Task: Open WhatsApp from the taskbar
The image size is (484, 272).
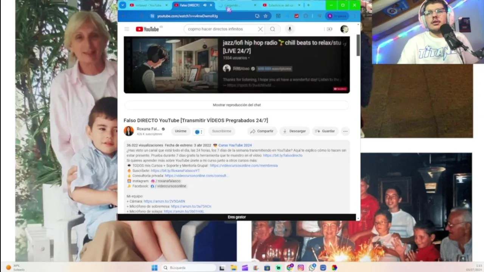Action: [312, 267]
